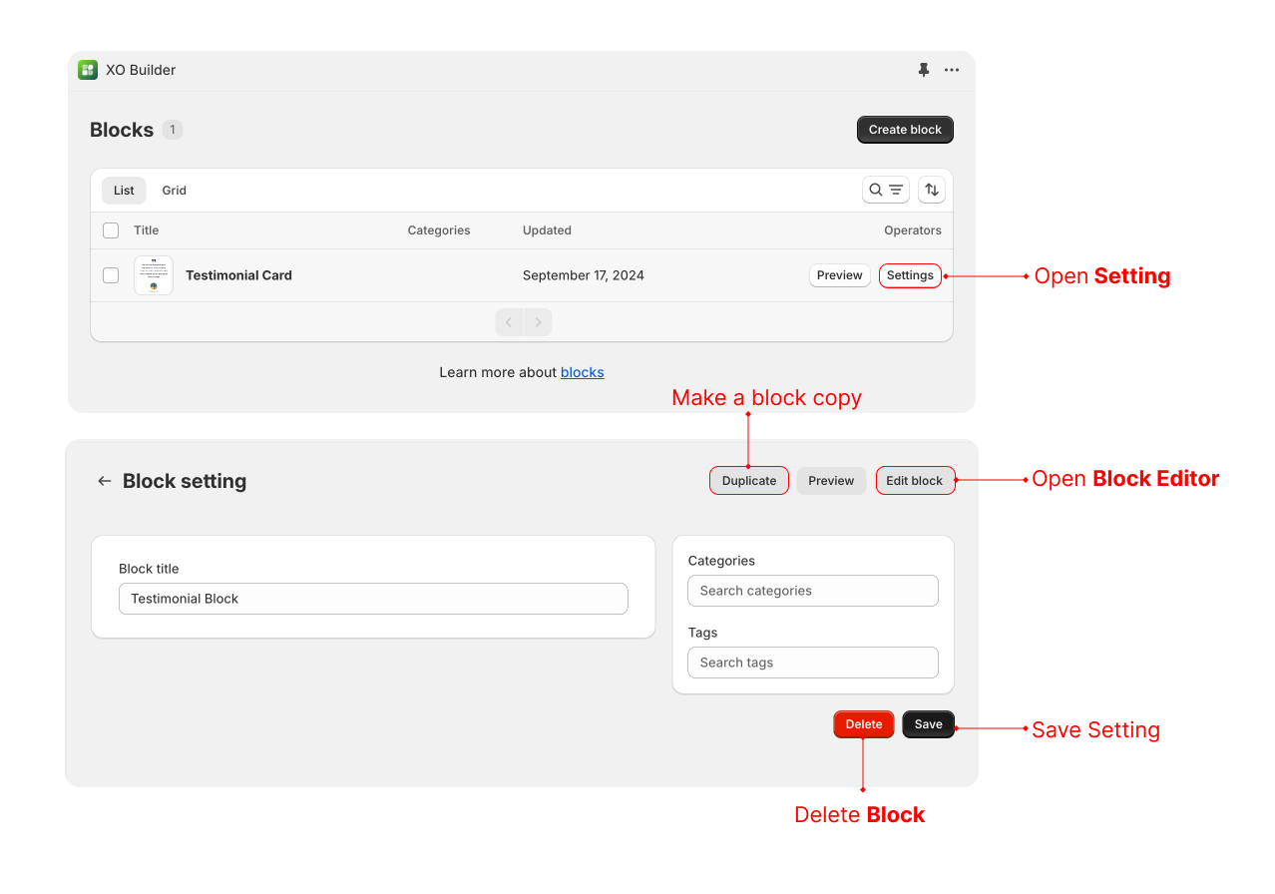This screenshot has width=1275, height=894.
Task: Open the Search categories combo box
Action: click(x=812, y=591)
